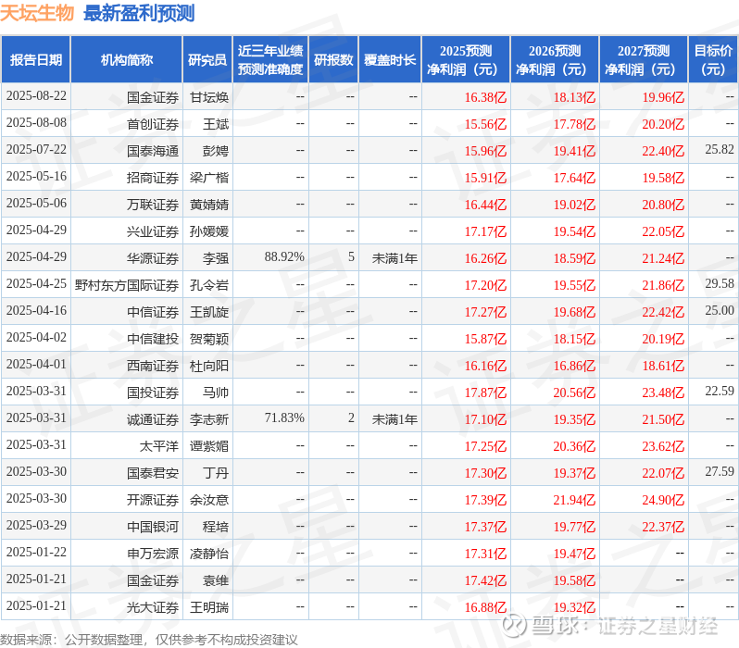Select the 2026预测净利润 column header
Screen dimensions: 739x648
point(555,60)
